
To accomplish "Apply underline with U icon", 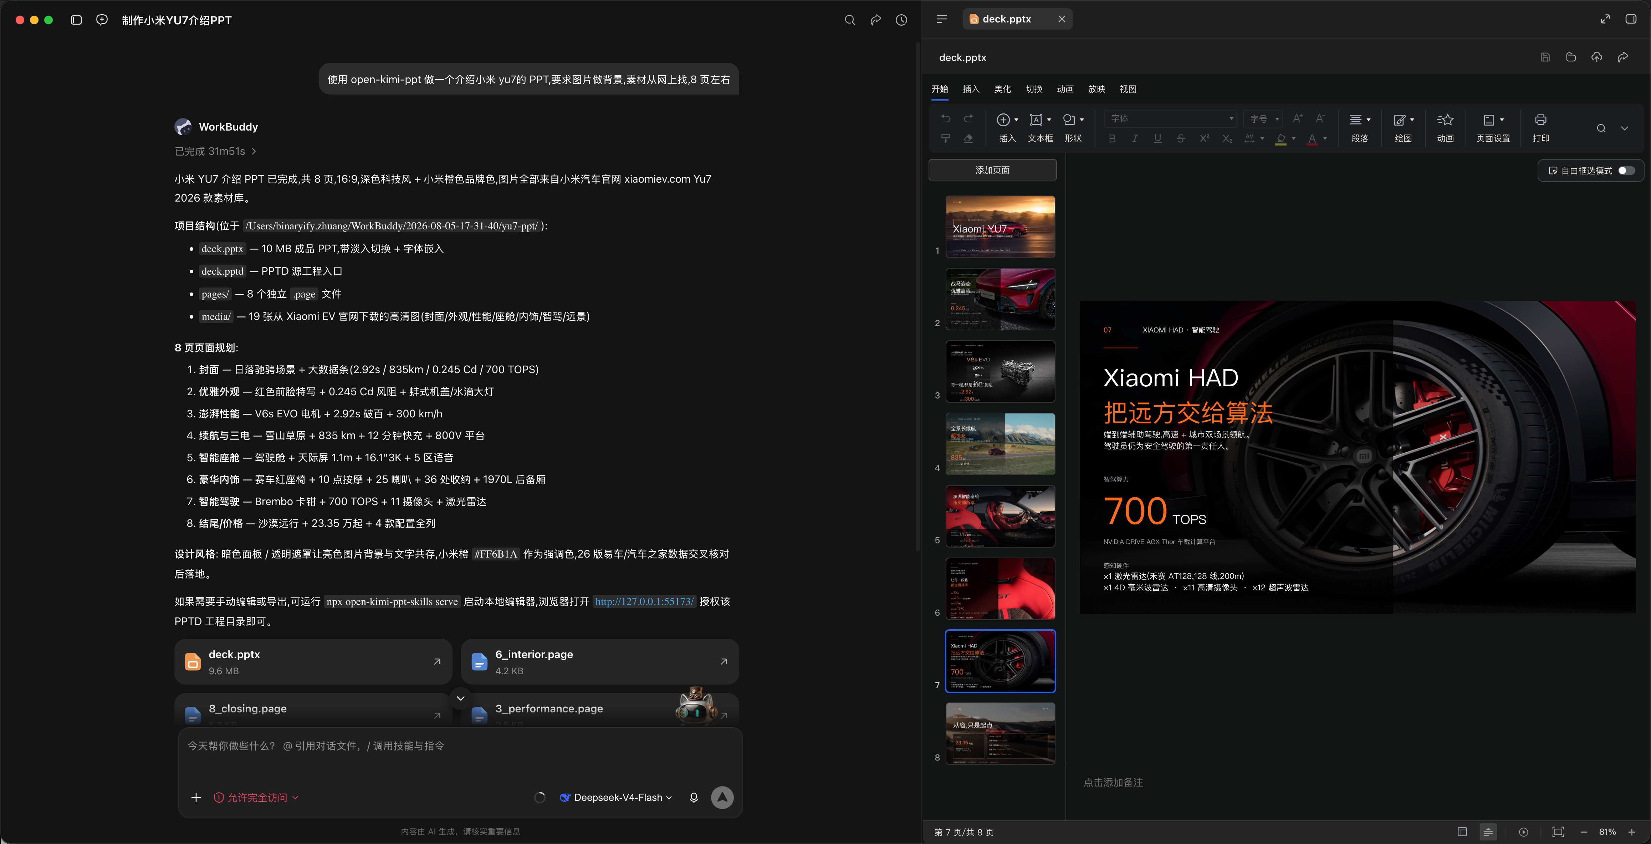I will (x=1157, y=138).
